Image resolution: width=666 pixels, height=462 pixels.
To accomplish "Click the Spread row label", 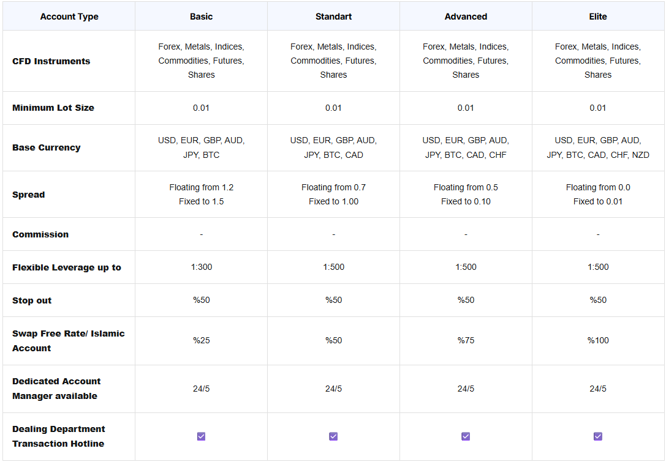I will click(29, 195).
